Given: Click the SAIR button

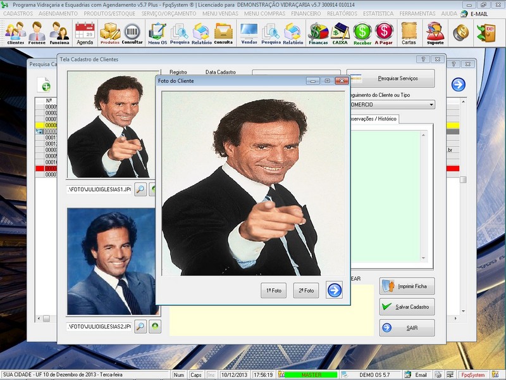Looking at the screenshot, I should (407, 327).
